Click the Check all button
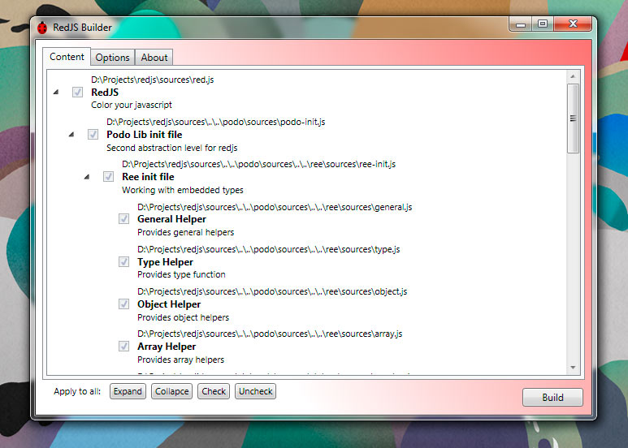 [x=214, y=391]
